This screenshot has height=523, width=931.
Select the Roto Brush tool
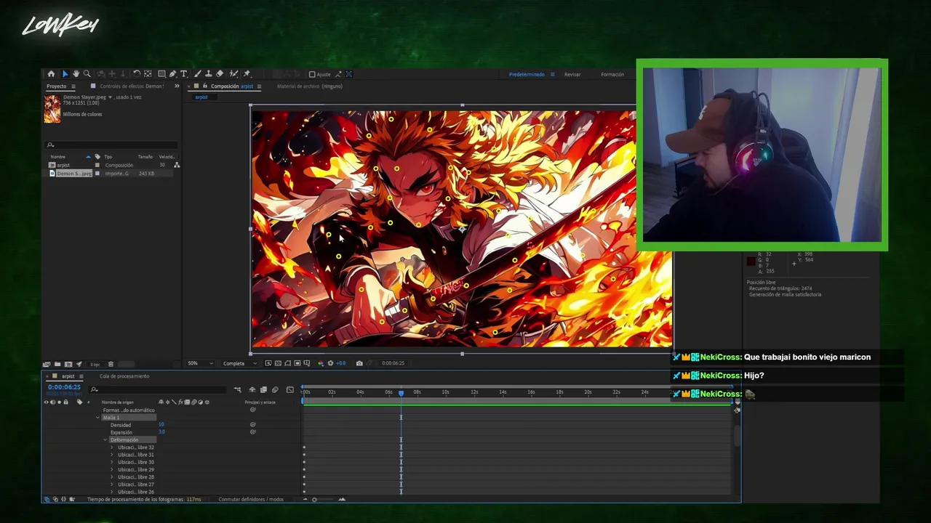[233, 73]
